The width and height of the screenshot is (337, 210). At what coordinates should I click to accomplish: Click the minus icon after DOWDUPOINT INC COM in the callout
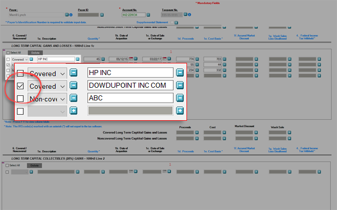180,85
